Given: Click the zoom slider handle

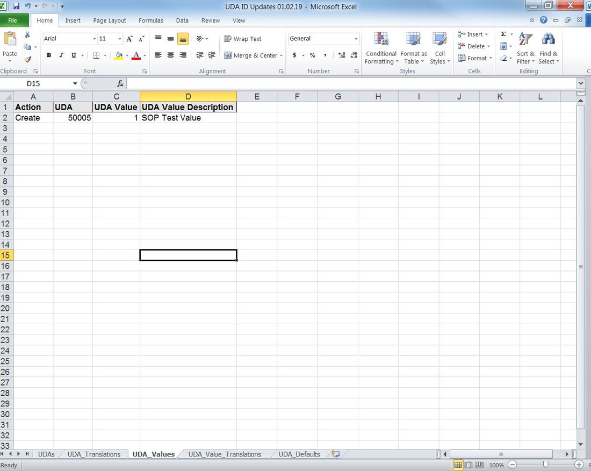Looking at the screenshot, I should click(545, 465).
